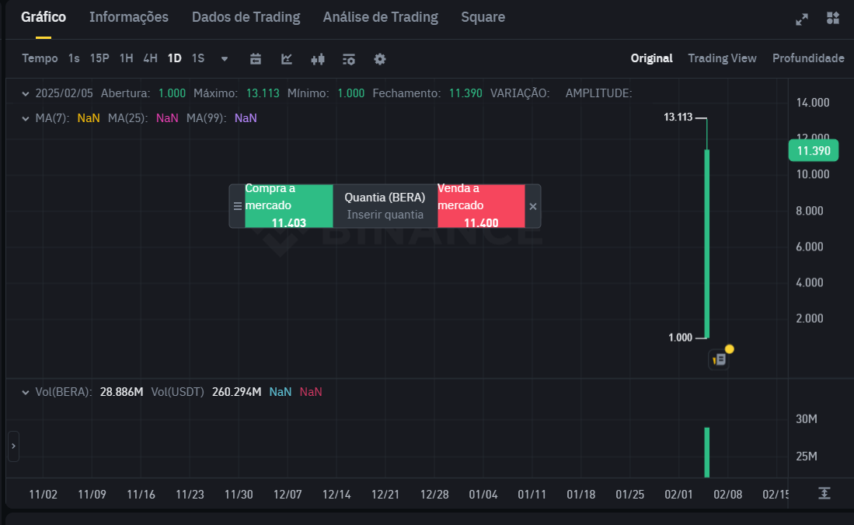Select the 1S weekly interval
This screenshot has height=525, width=854.
(198, 58)
